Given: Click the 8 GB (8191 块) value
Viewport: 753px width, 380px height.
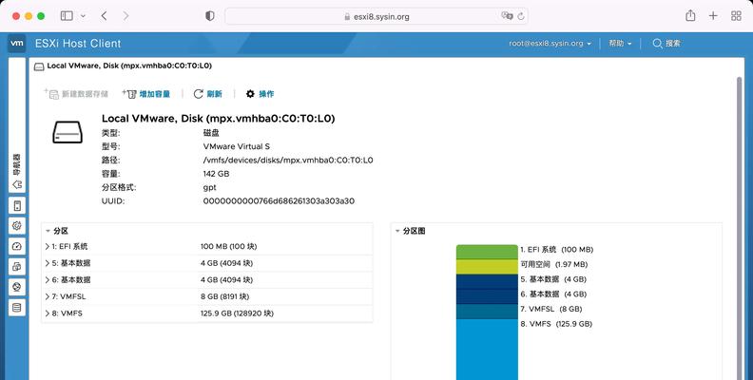Looking at the screenshot, I should (224, 296).
